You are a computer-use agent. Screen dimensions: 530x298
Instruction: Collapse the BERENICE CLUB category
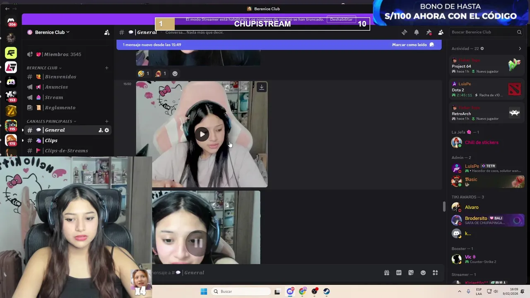tap(44, 68)
